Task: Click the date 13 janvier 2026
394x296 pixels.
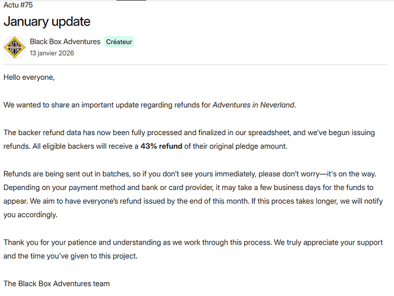Action: [52, 53]
